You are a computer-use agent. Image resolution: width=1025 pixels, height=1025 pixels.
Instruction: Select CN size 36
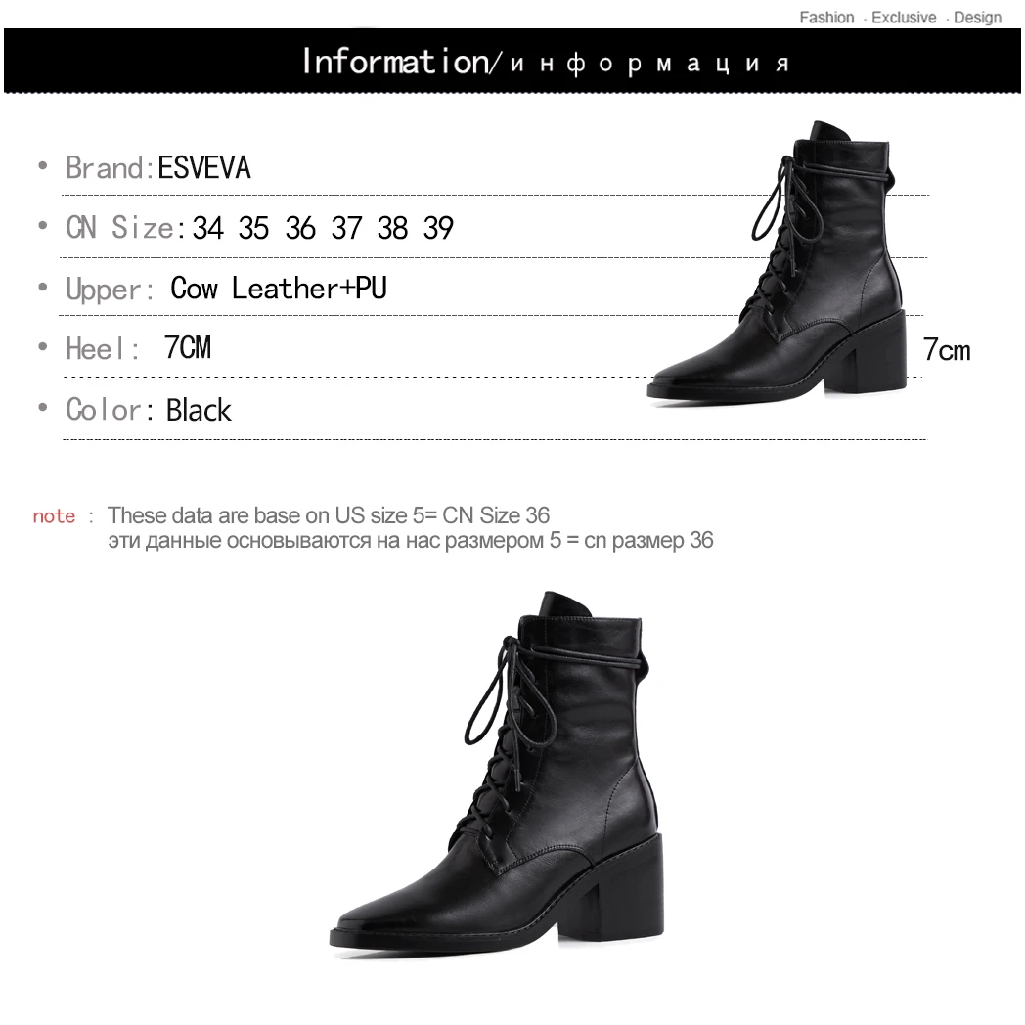pos(300,228)
